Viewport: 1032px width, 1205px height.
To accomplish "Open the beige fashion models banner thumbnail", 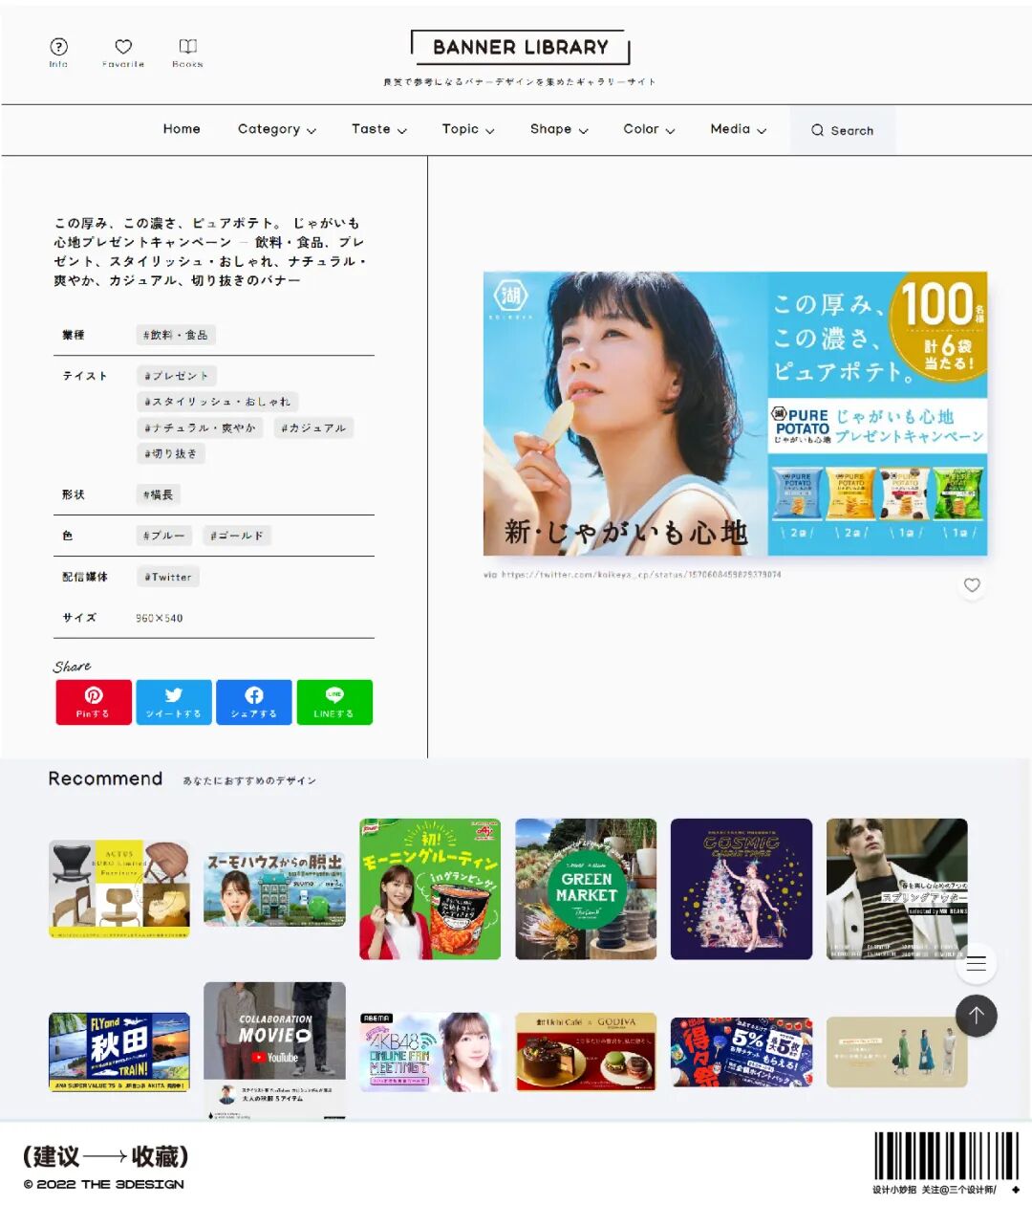I will pyautogui.click(x=896, y=1052).
